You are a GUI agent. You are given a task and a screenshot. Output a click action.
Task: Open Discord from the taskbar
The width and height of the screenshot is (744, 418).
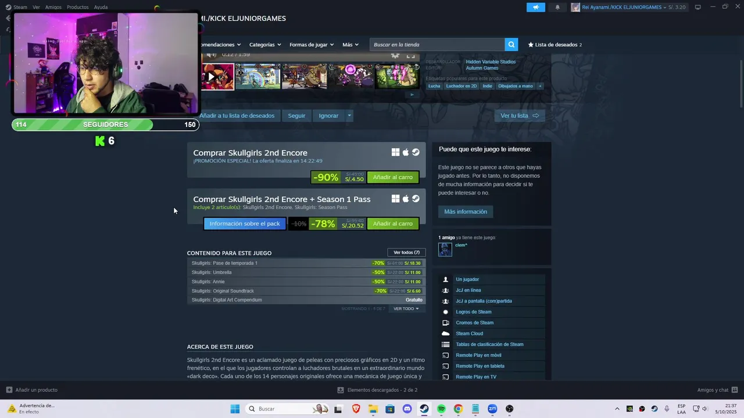pos(407,409)
